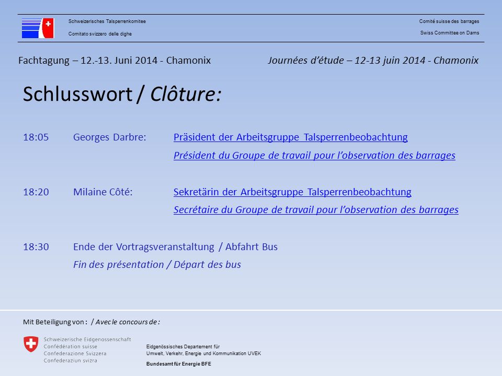Click Umwelt, Verkehr, Energie und Kommunikation UVEK
The height and width of the screenshot is (376, 502).
coord(203,354)
